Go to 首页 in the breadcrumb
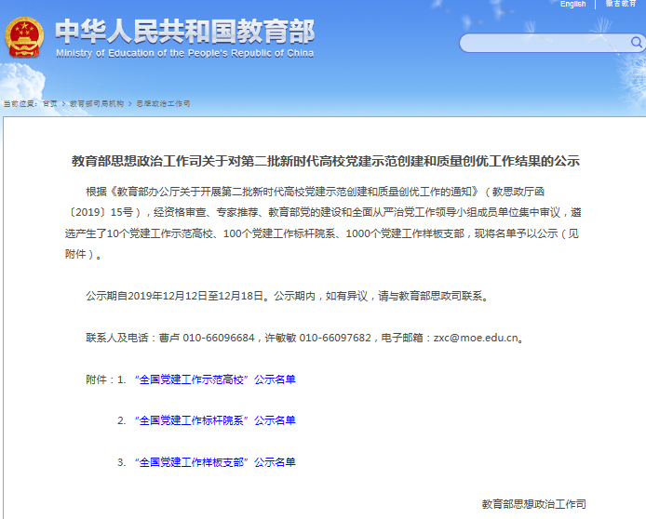This screenshot has width=646, height=519. pyautogui.click(x=49, y=103)
